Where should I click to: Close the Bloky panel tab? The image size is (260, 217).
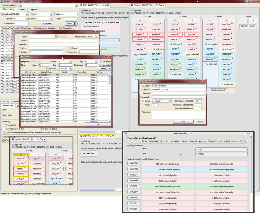108,5
